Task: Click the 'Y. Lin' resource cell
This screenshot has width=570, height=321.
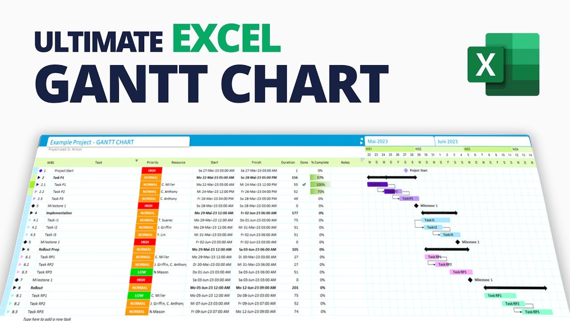Action: click(161, 235)
